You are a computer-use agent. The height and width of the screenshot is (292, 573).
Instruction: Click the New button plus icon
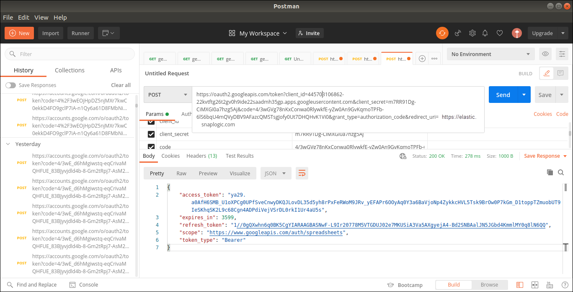(x=13, y=33)
